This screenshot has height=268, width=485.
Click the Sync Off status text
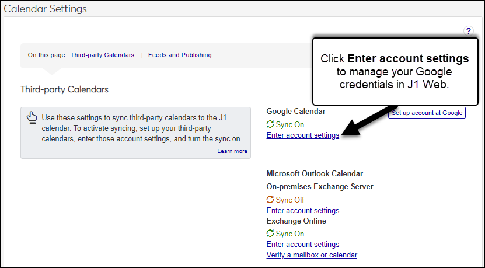290,200
